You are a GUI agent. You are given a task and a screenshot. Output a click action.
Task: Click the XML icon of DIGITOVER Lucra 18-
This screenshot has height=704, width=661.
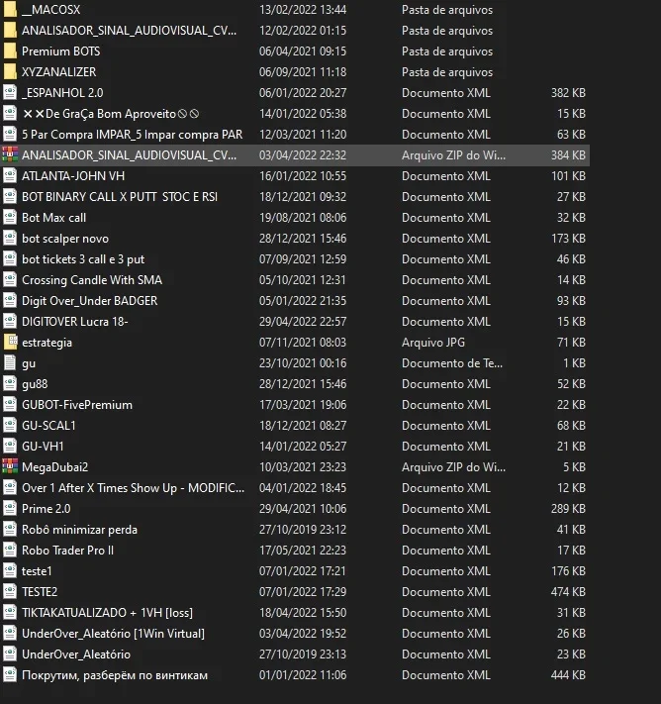point(10,322)
